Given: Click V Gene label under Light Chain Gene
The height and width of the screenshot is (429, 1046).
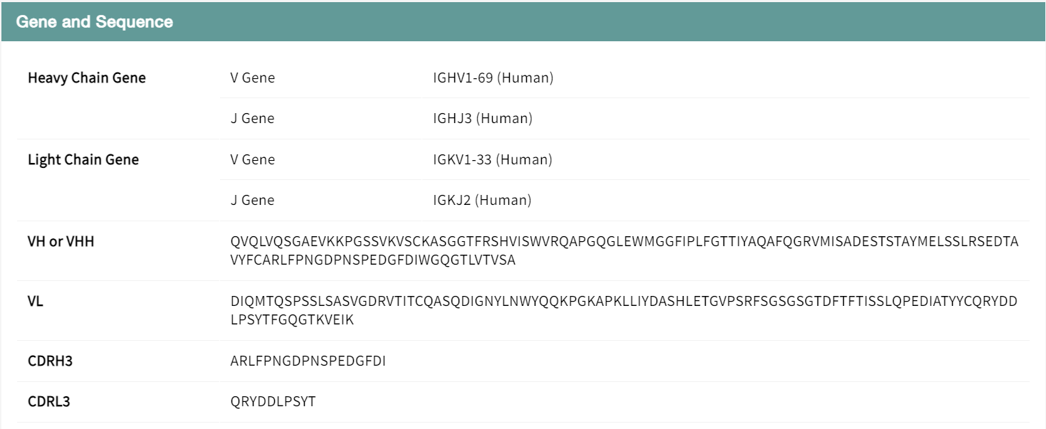Looking at the screenshot, I should tap(252, 160).
